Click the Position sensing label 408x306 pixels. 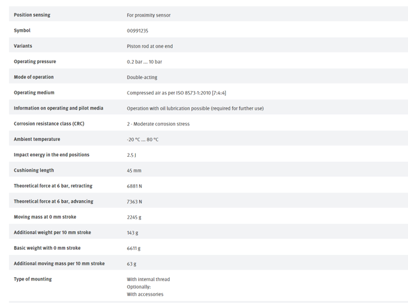pos(32,15)
